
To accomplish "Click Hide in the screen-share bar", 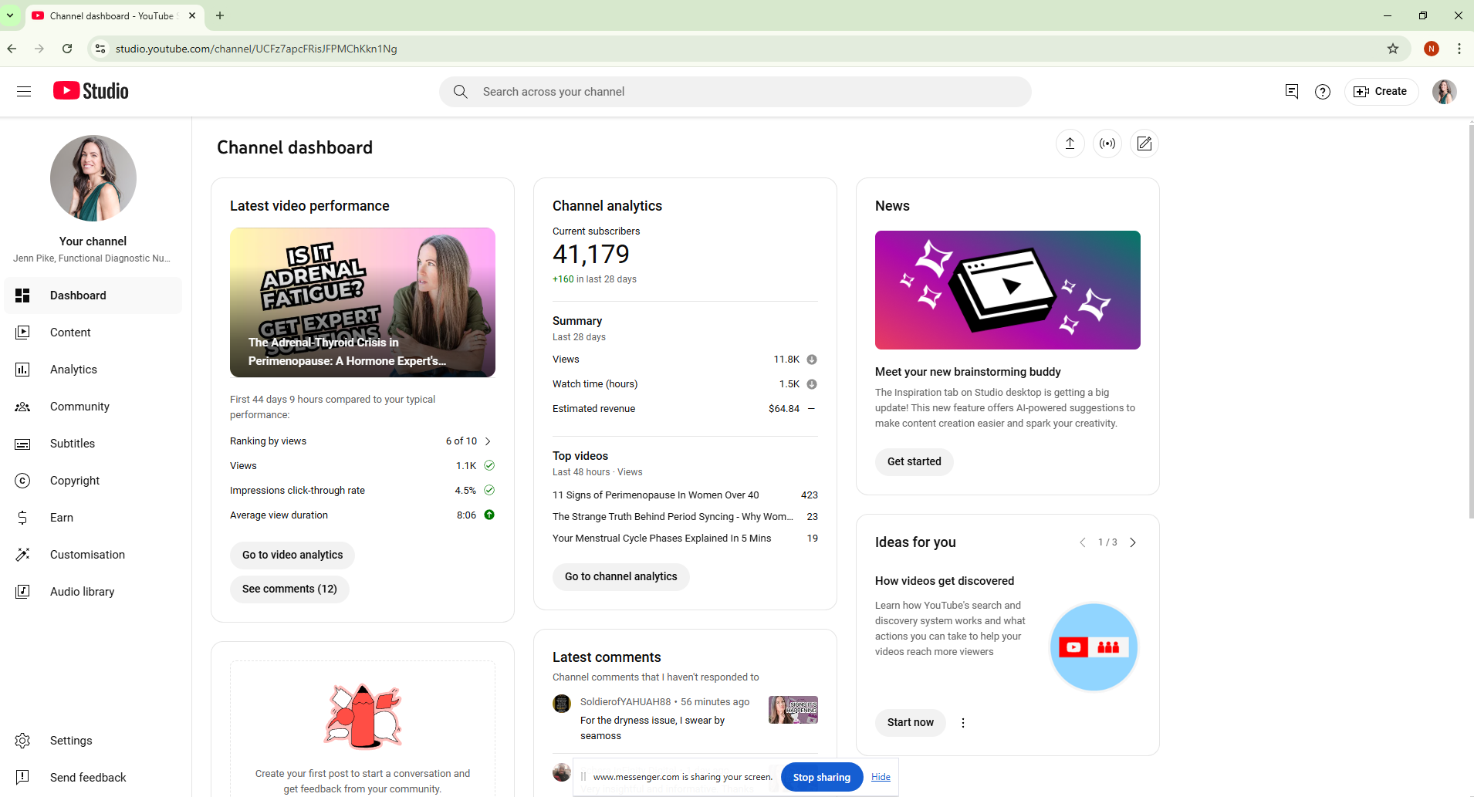I will click(881, 777).
